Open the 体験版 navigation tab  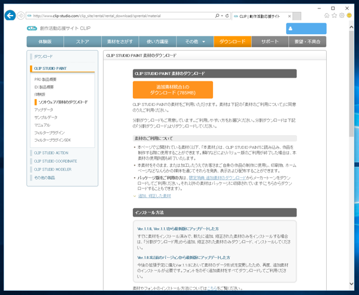pyautogui.click(x=45, y=41)
